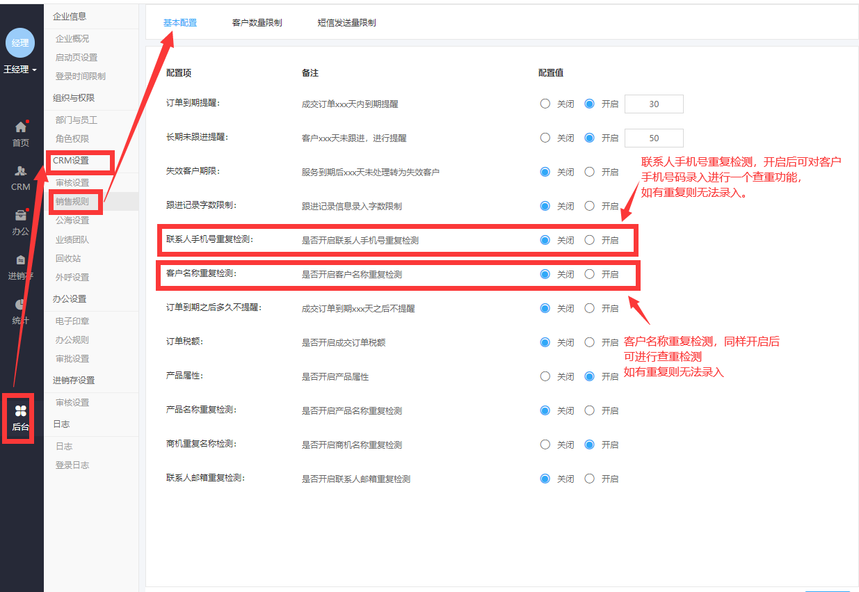Open 登录时间限制 menu item

pos(81,77)
